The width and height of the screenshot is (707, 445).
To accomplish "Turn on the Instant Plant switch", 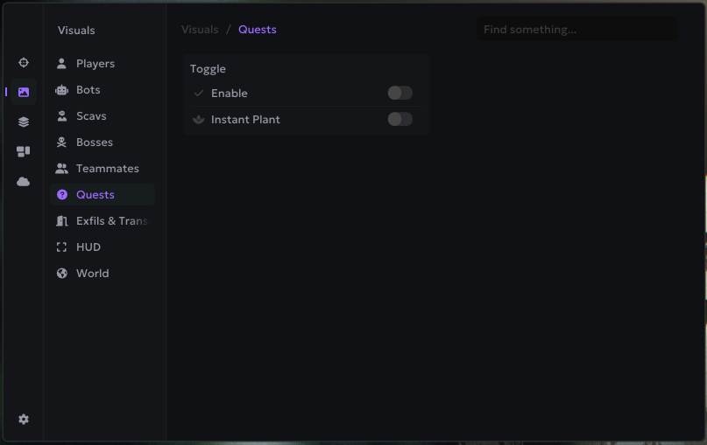I will (399, 119).
